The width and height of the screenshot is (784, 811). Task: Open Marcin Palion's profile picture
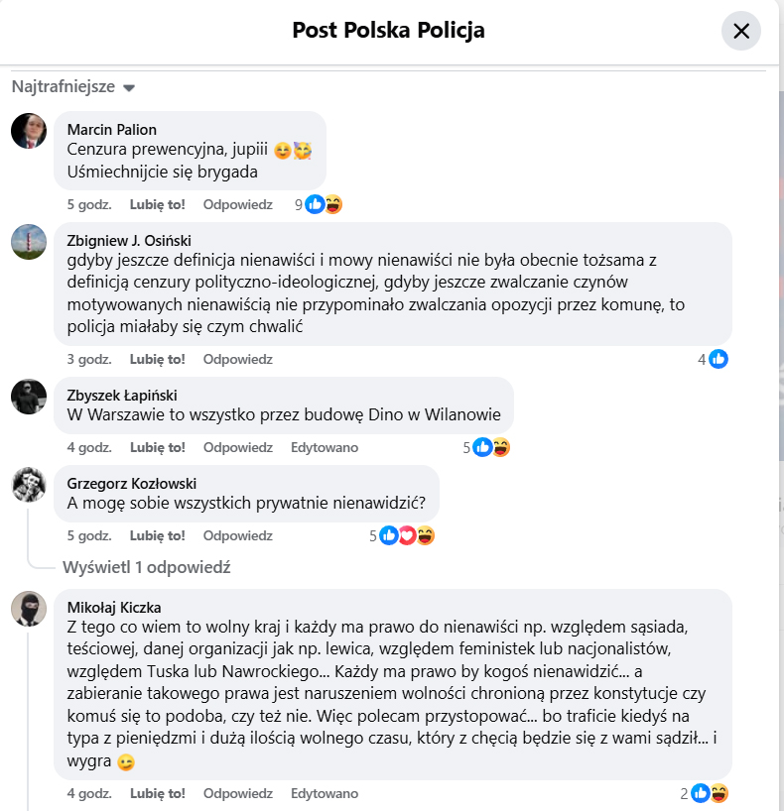[x=28, y=130]
